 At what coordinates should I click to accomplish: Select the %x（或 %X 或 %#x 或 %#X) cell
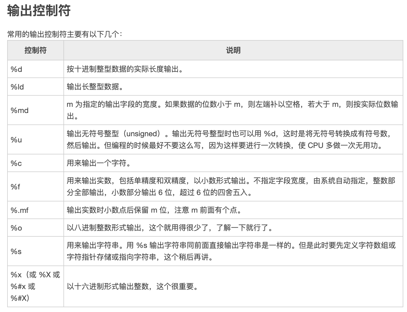pyautogui.click(x=35, y=286)
